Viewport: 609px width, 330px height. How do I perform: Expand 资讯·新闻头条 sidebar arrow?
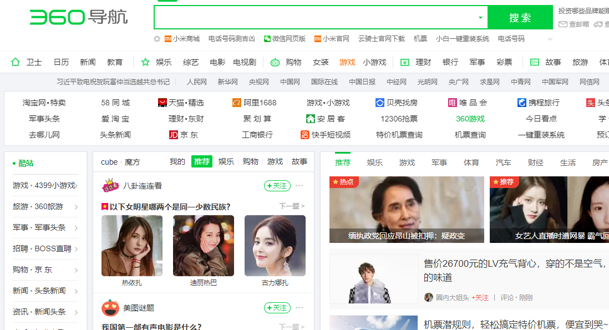pos(76,312)
